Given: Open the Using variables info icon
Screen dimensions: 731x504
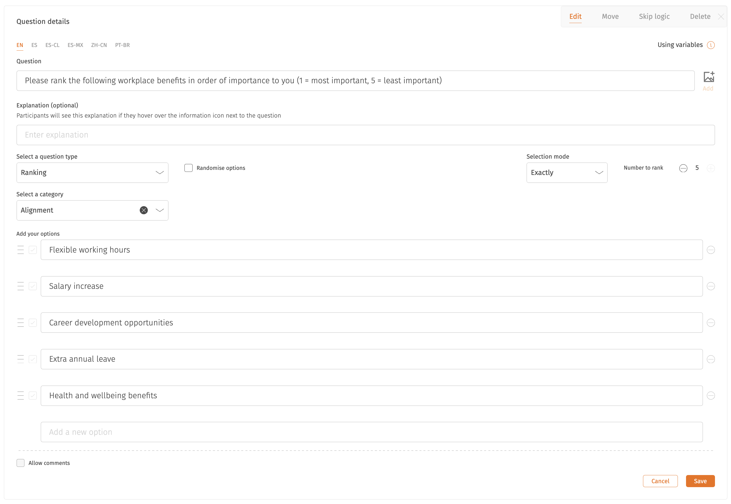Looking at the screenshot, I should [711, 45].
